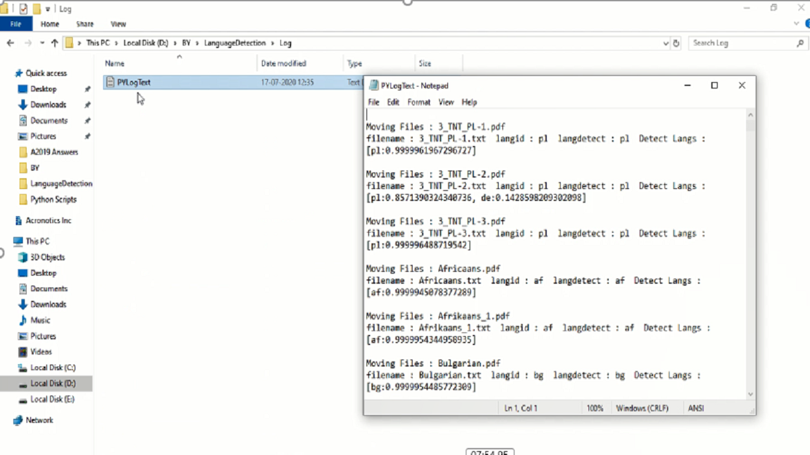Open Network from the sidebar
The image size is (810, 455).
[x=39, y=420]
